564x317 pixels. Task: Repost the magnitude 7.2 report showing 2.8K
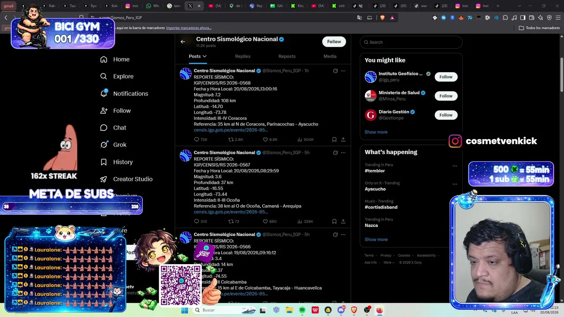[x=235, y=140]
